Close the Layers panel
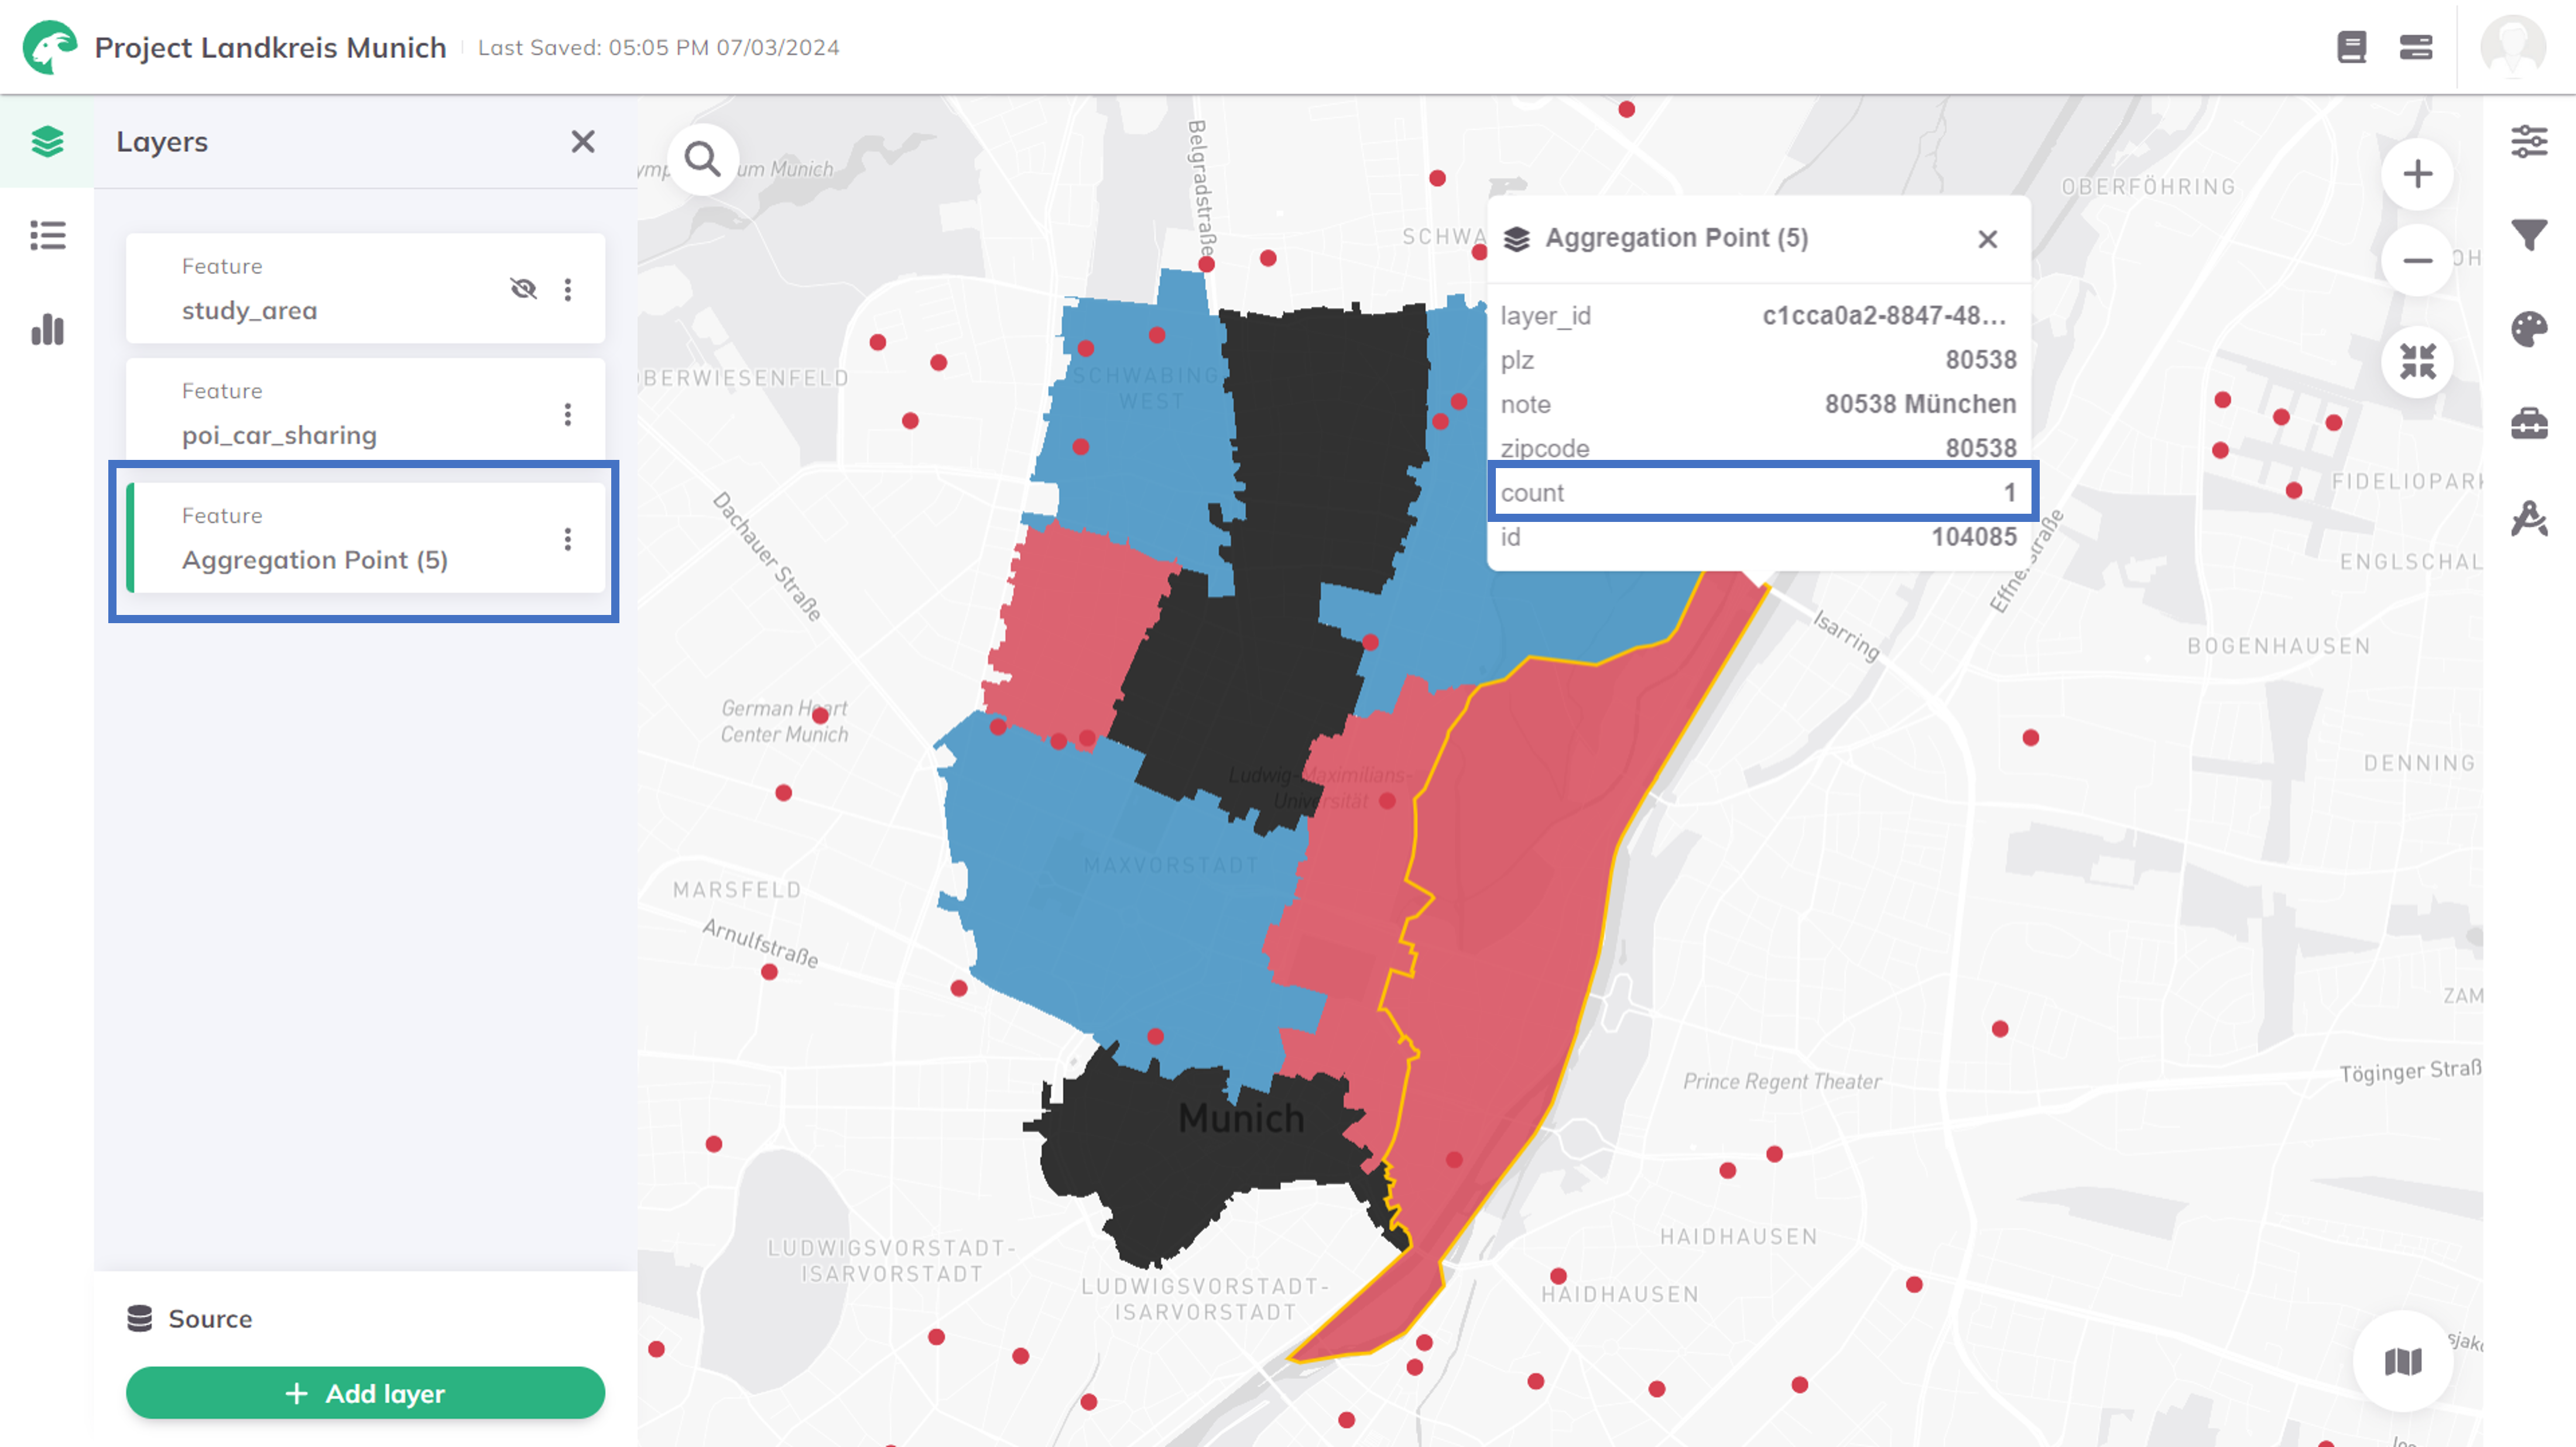 583,142
